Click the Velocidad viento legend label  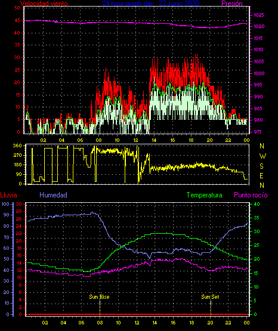click(x=44, y=4)
